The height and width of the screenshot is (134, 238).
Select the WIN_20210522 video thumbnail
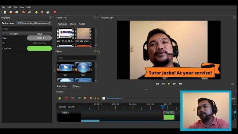83,33
